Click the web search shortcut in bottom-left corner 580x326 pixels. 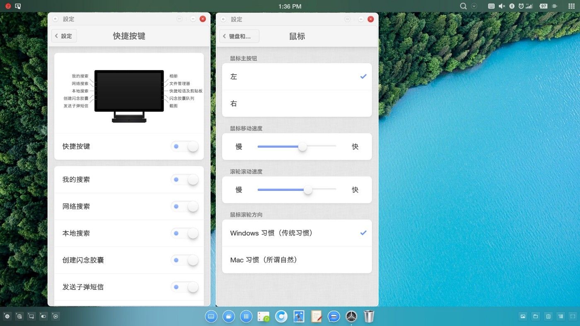tap(19, 316)
